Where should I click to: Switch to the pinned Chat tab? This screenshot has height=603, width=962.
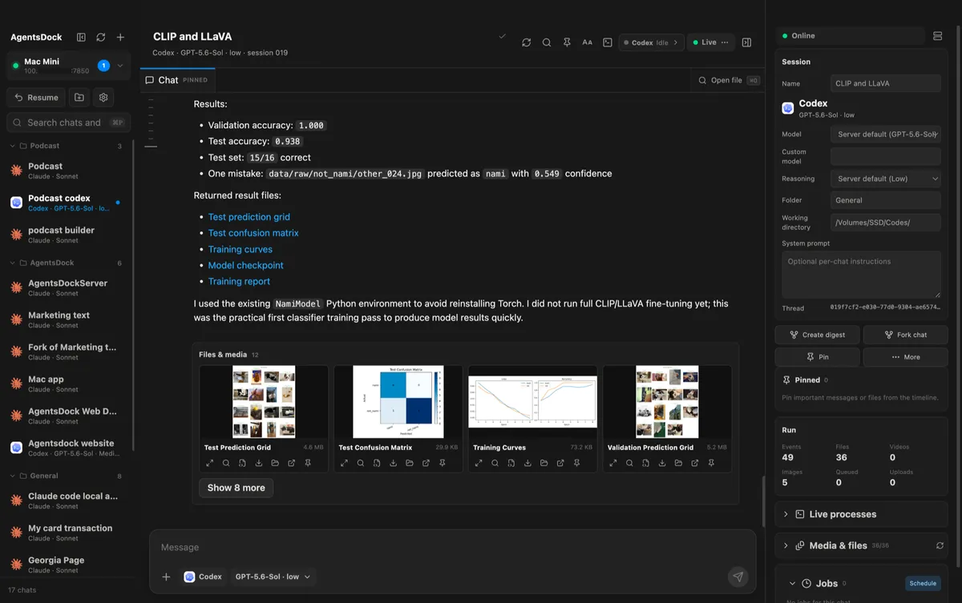[177, 80]
